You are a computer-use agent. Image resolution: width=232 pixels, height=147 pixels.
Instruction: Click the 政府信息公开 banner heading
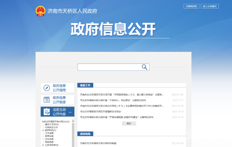point(113,29)
